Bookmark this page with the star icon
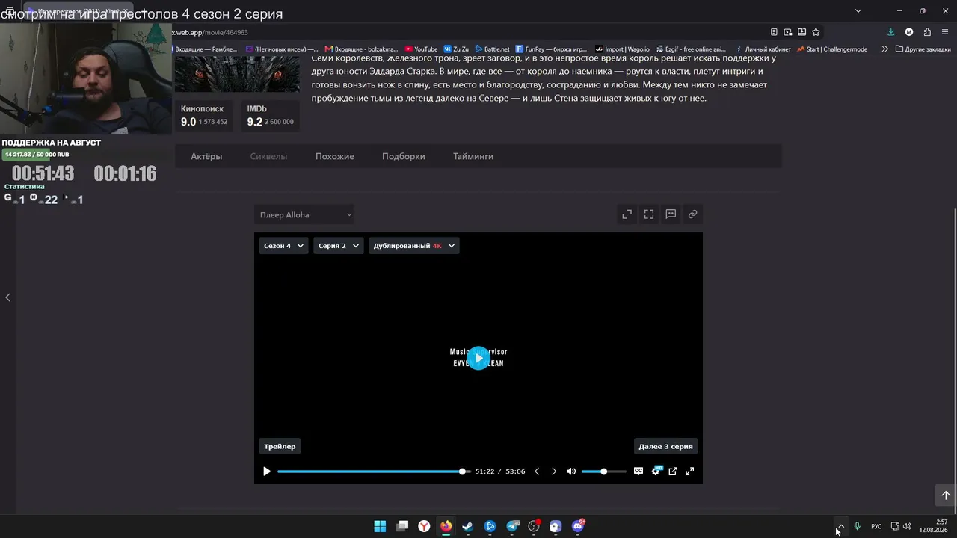 click(816, 32)
